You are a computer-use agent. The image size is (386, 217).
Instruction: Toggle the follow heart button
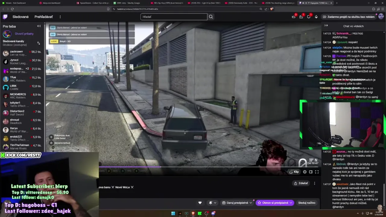(200, 203)
